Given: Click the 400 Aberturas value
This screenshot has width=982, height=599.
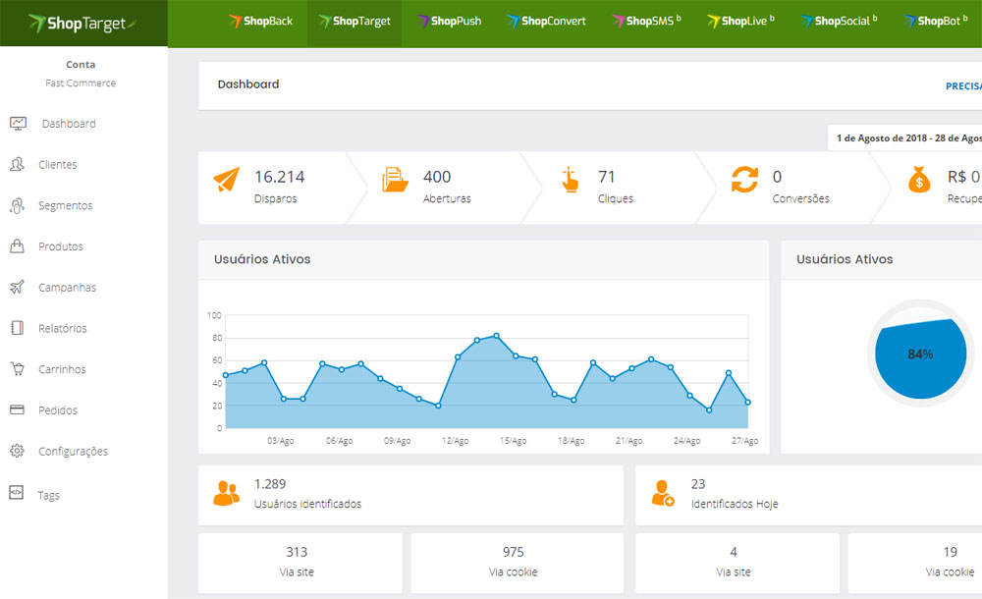Looking at the screenshot, I should (437, 177).
